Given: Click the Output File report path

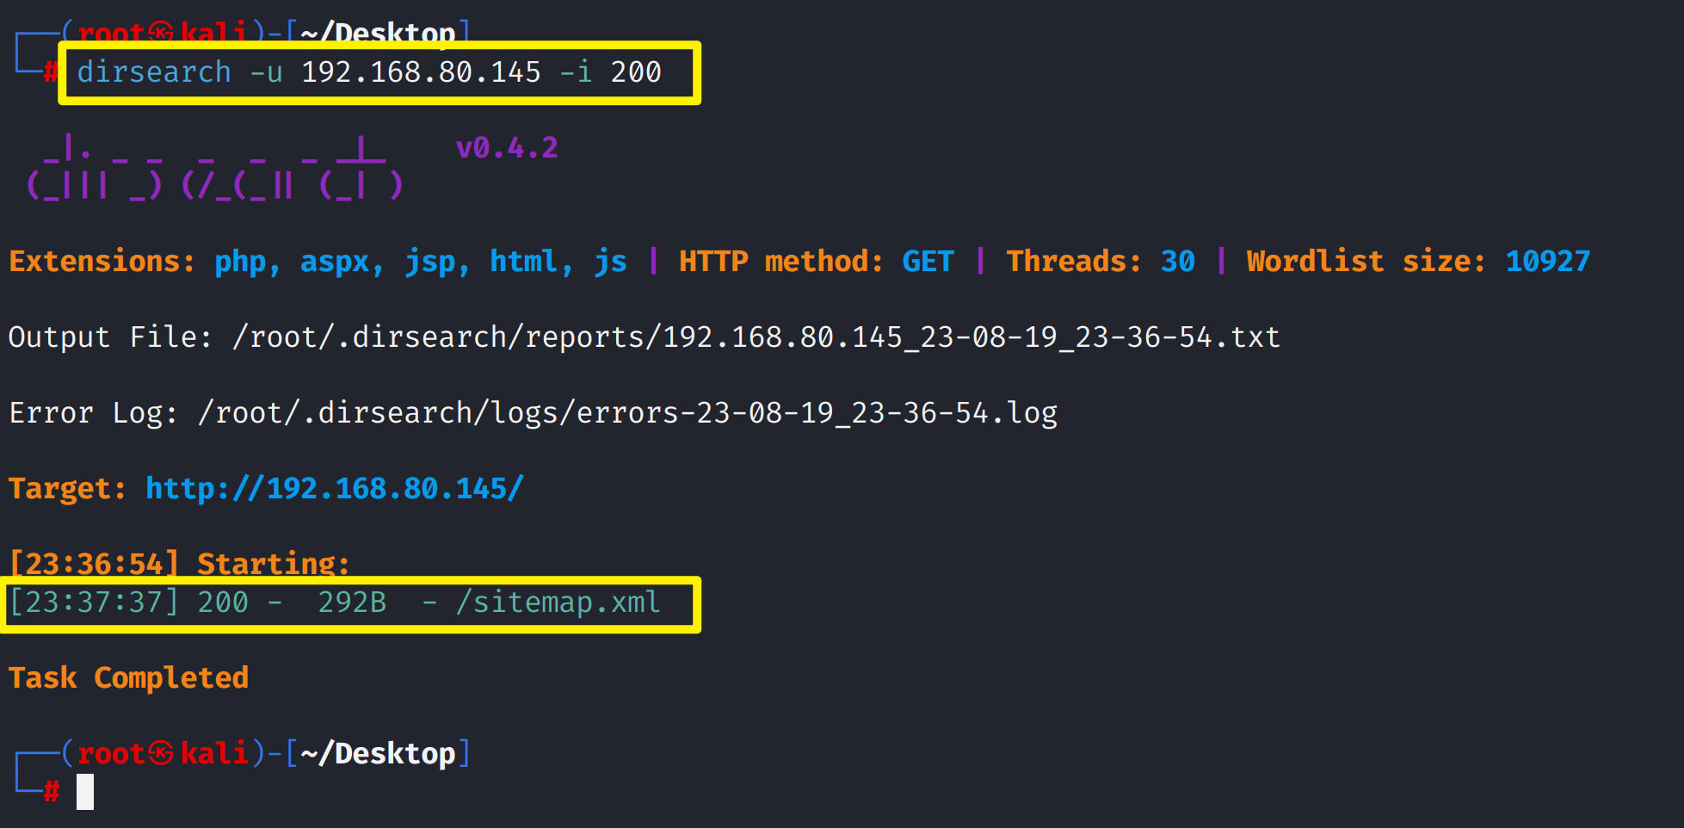Looking at the screenshot, I should tap(756, 337).
